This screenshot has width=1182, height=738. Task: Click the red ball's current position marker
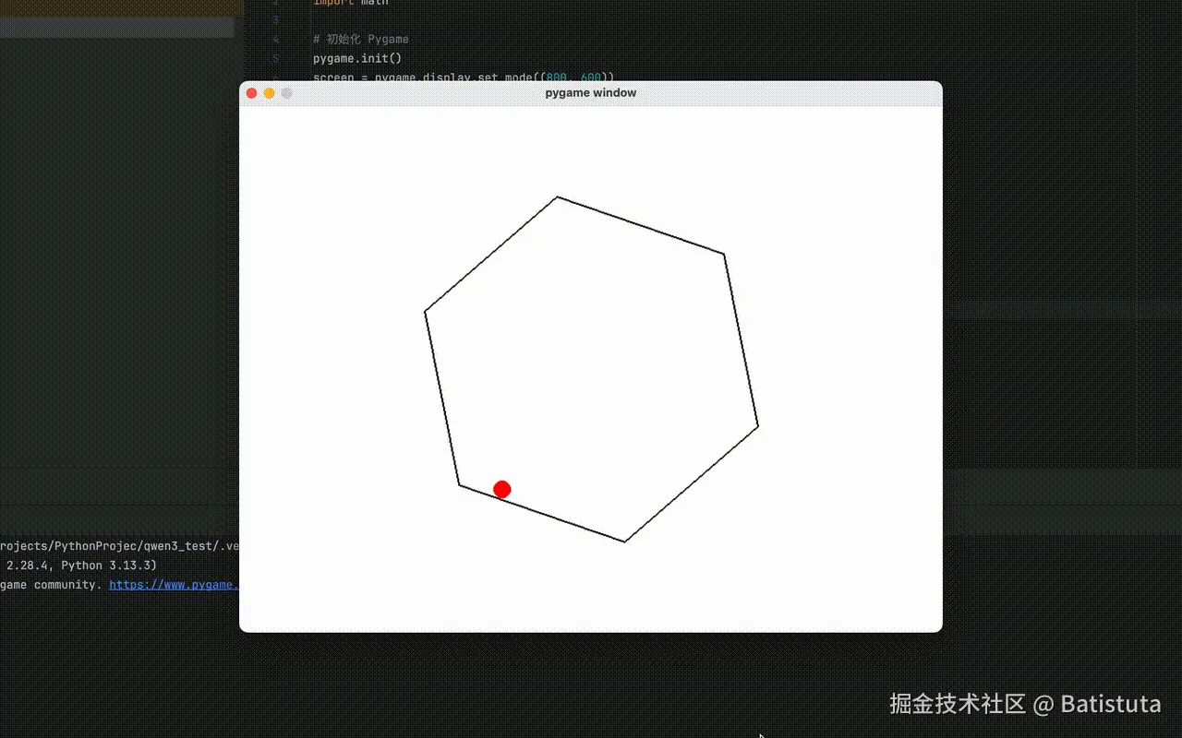pyautogui.click(x=501, y=489)
